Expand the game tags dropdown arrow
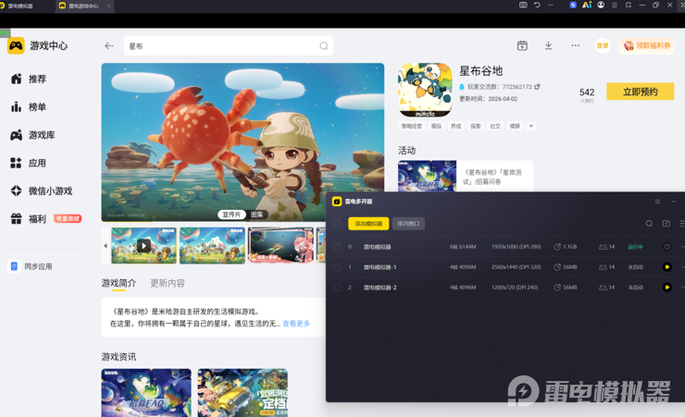Viewport: 685px width, 417px height. point(530,126)
